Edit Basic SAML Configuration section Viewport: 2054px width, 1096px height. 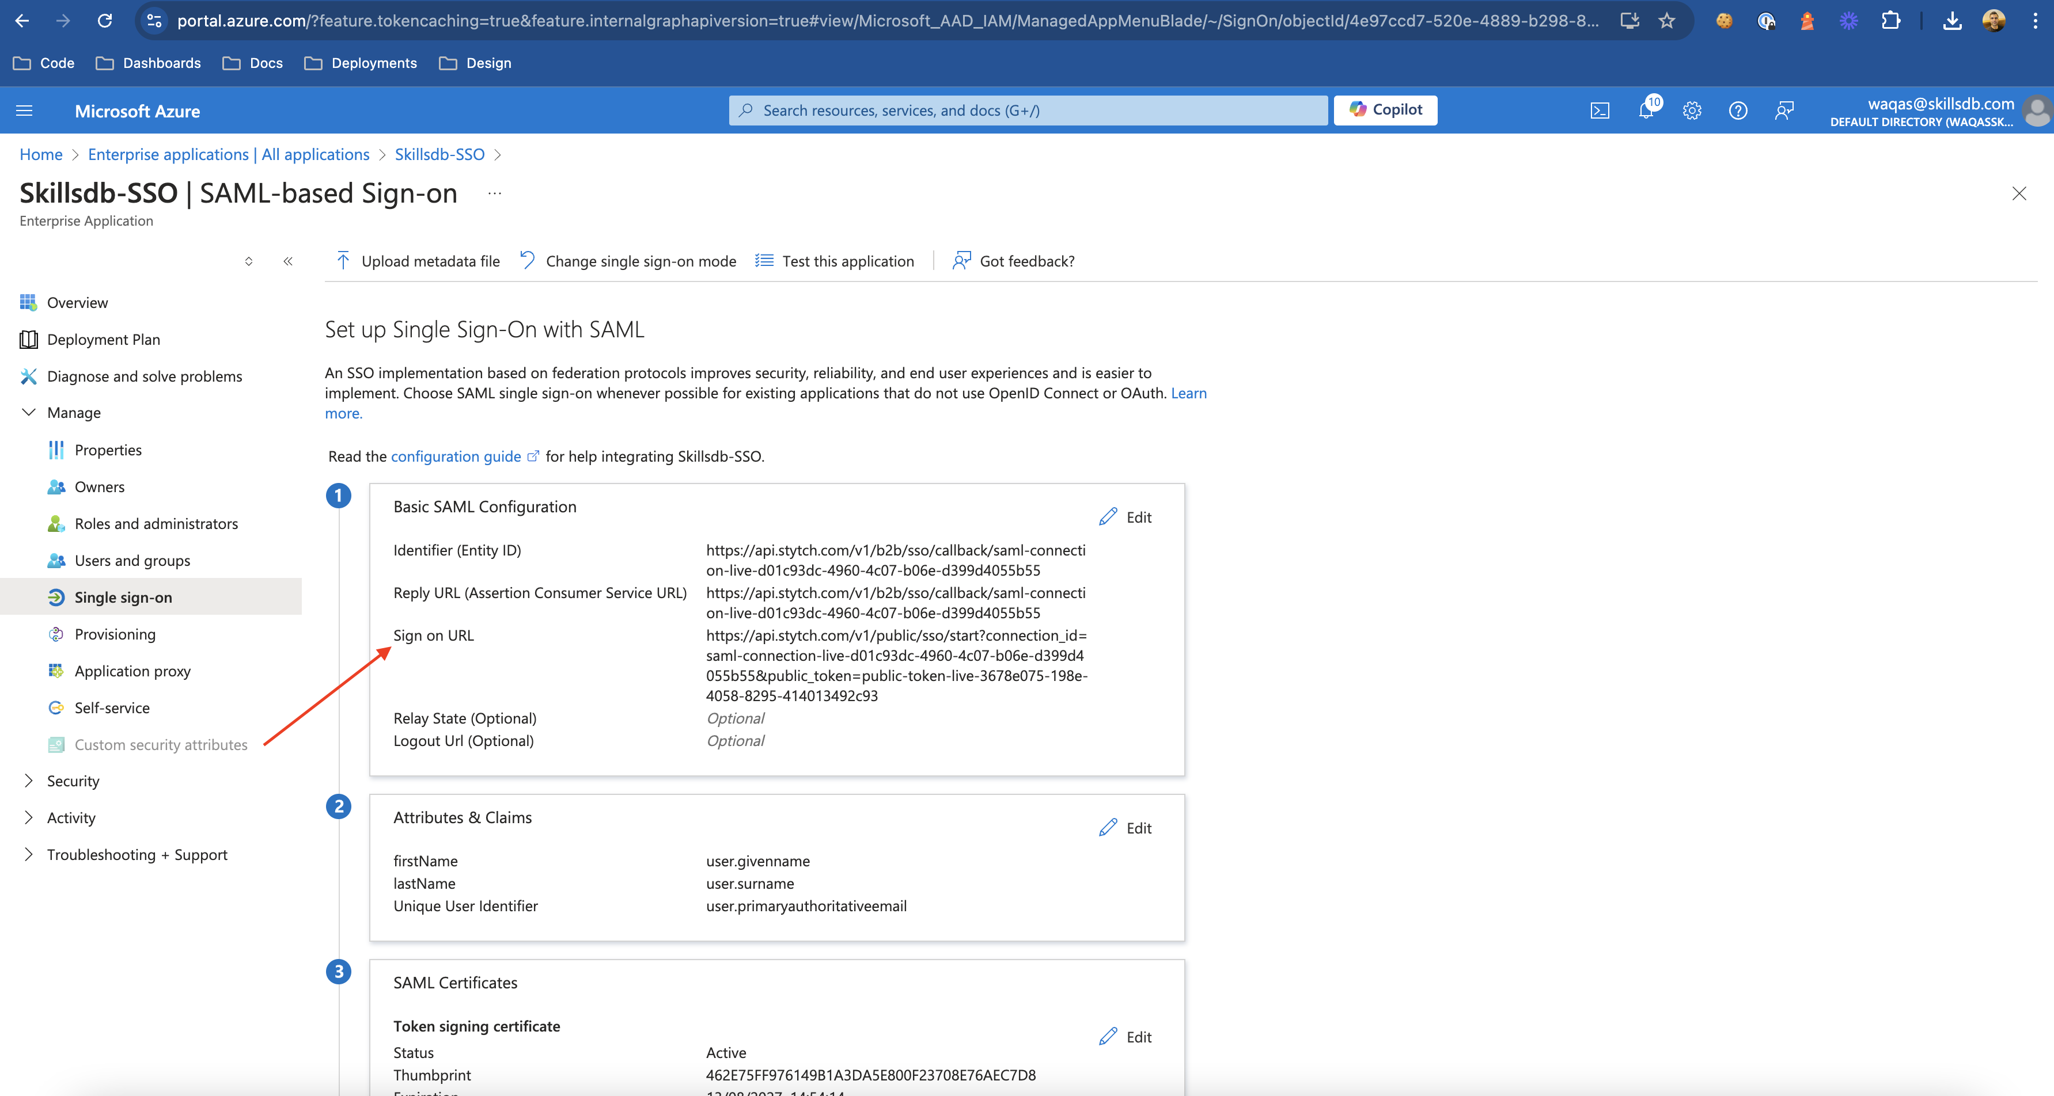[x=1125, y=517]
